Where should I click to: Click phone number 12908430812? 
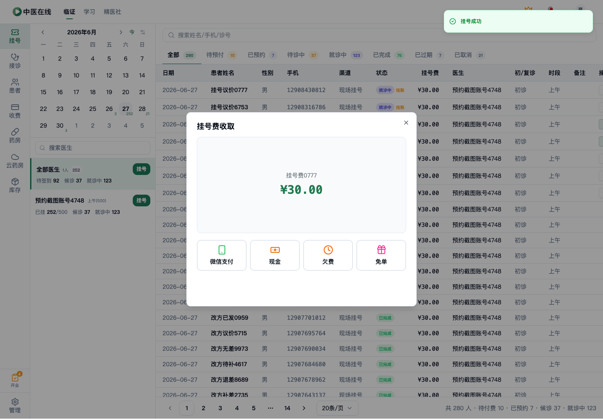[x=306, y=90]
